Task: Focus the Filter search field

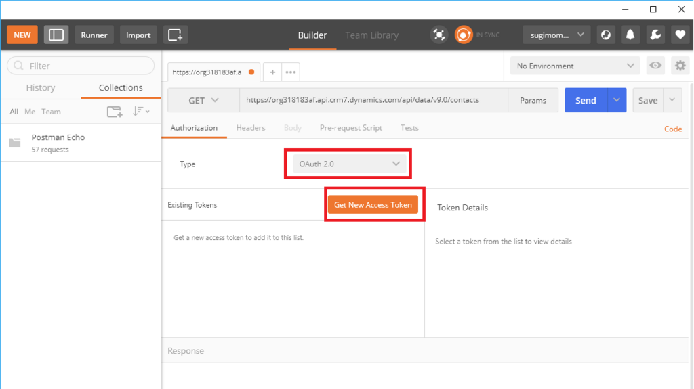Action: [81, 66]
